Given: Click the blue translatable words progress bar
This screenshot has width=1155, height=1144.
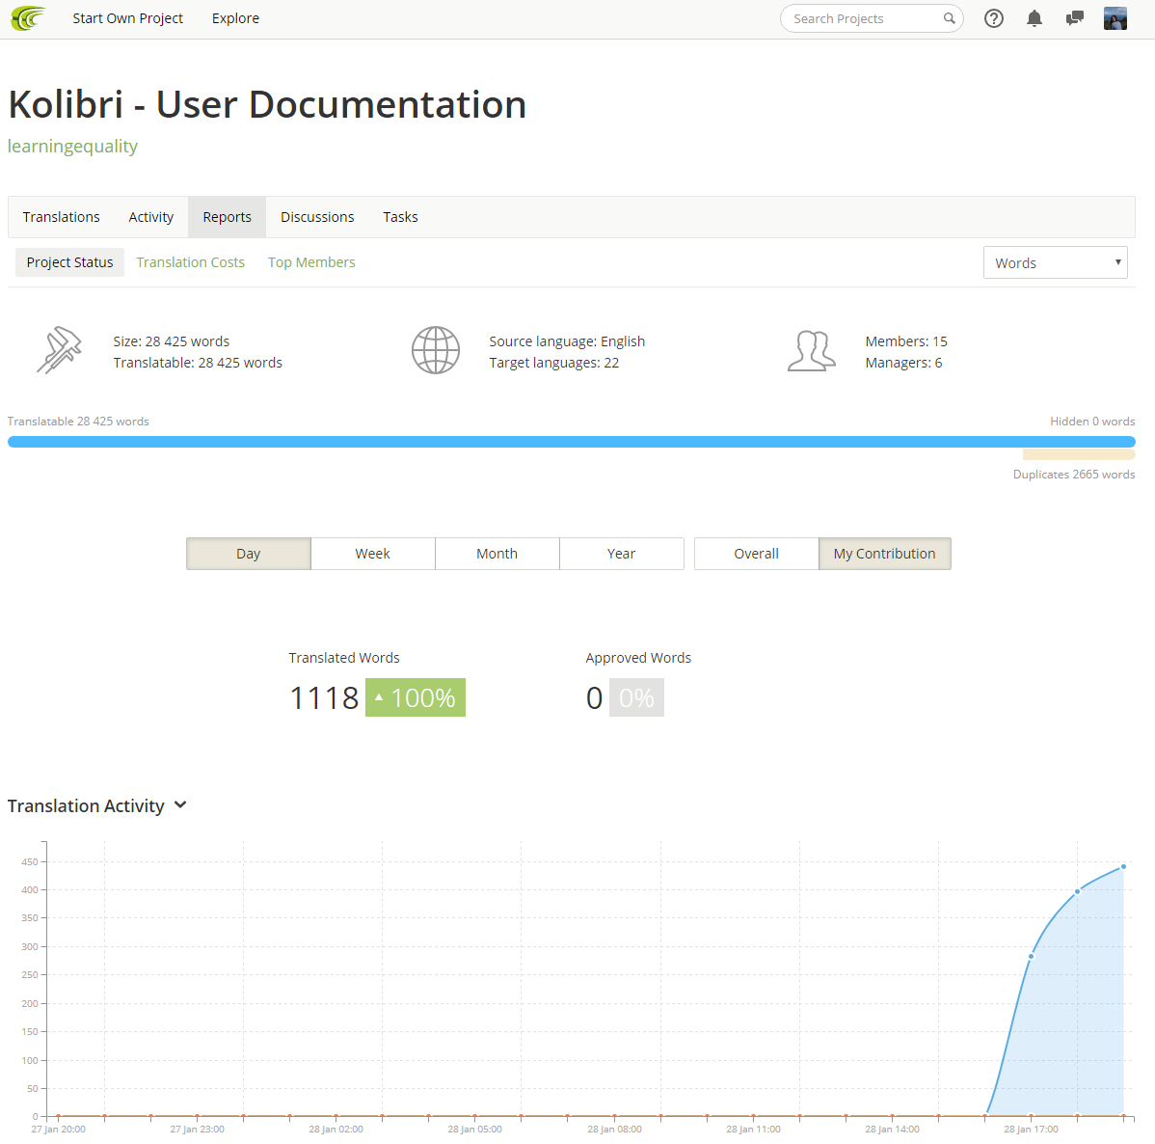Looking at the screenshot, I should (571, 442).
